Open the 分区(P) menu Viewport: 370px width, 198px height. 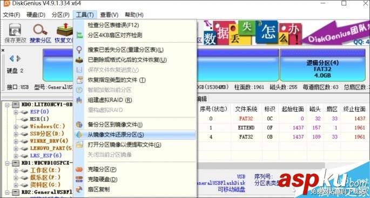[60, 15]
